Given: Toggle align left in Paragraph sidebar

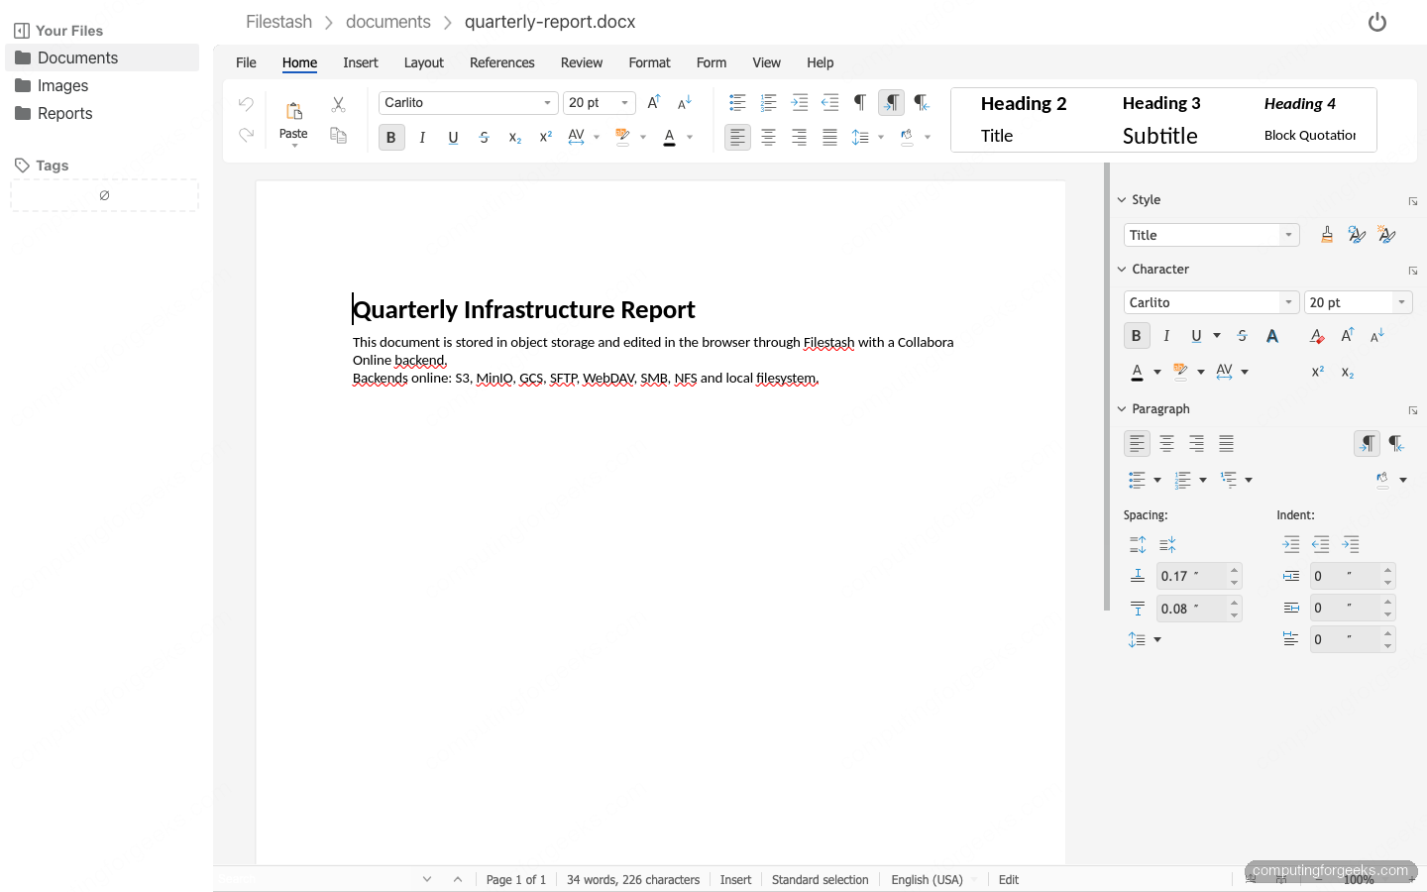Looking at the screenshot, I should [x=1137, y=443].
